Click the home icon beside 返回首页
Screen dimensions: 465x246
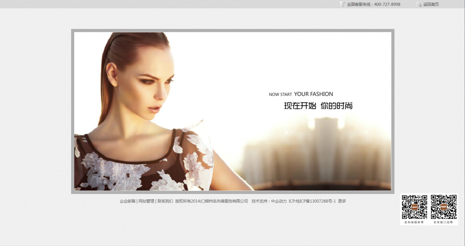(x=419, y=4)
